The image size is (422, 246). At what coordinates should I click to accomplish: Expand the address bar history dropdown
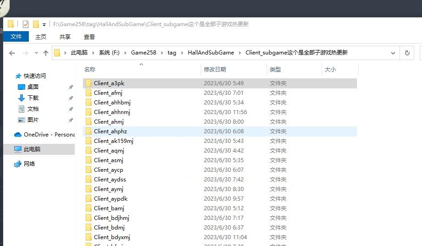point(393,53)
